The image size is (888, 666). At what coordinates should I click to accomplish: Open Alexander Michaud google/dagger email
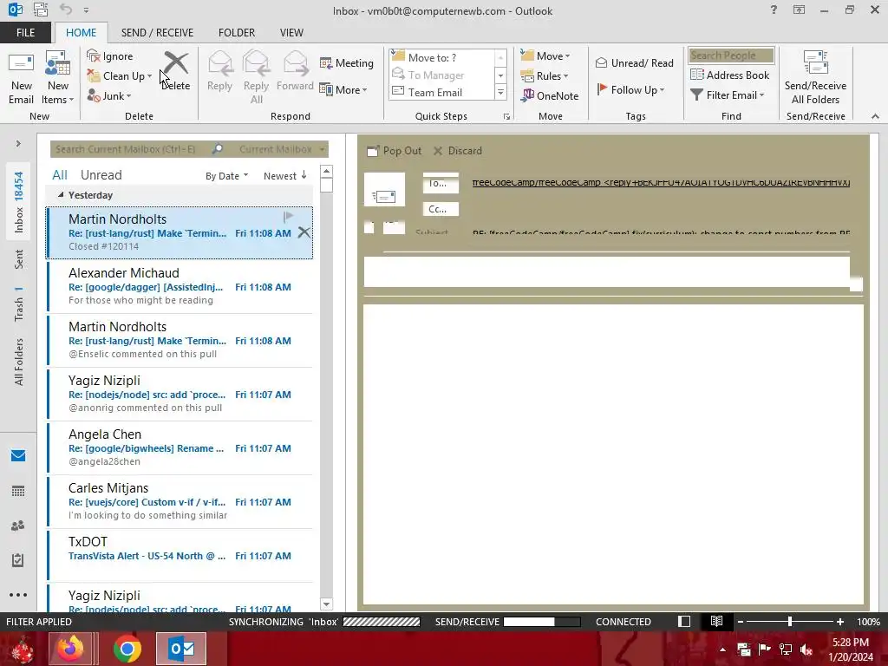180,286
